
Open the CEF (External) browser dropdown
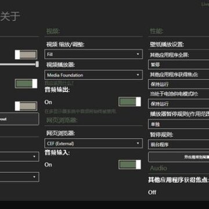point(93,143)
